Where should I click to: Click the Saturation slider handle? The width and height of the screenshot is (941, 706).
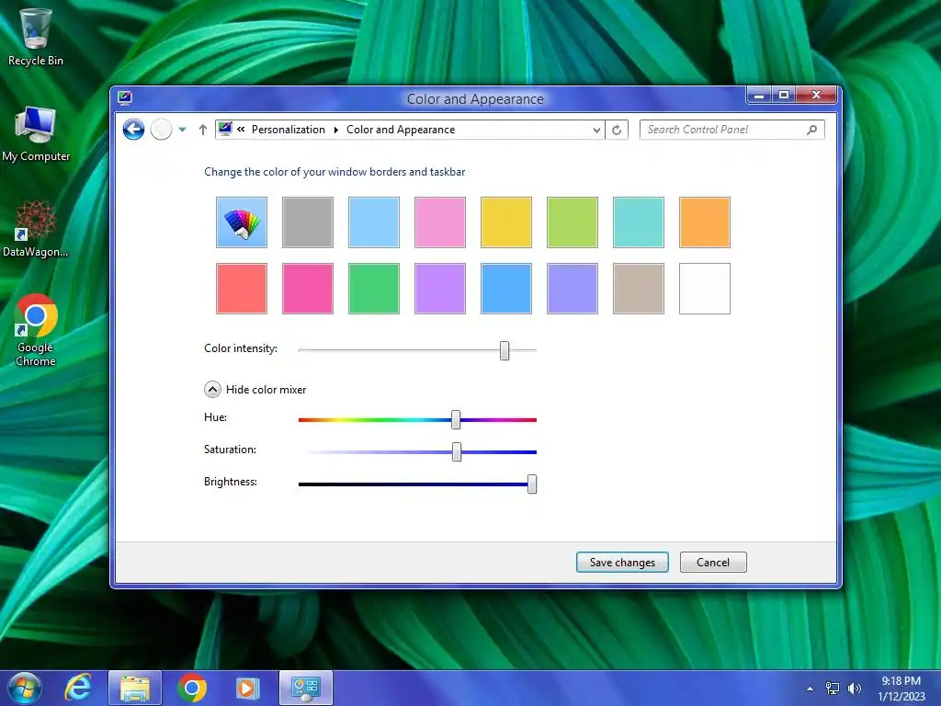point(457,451)
